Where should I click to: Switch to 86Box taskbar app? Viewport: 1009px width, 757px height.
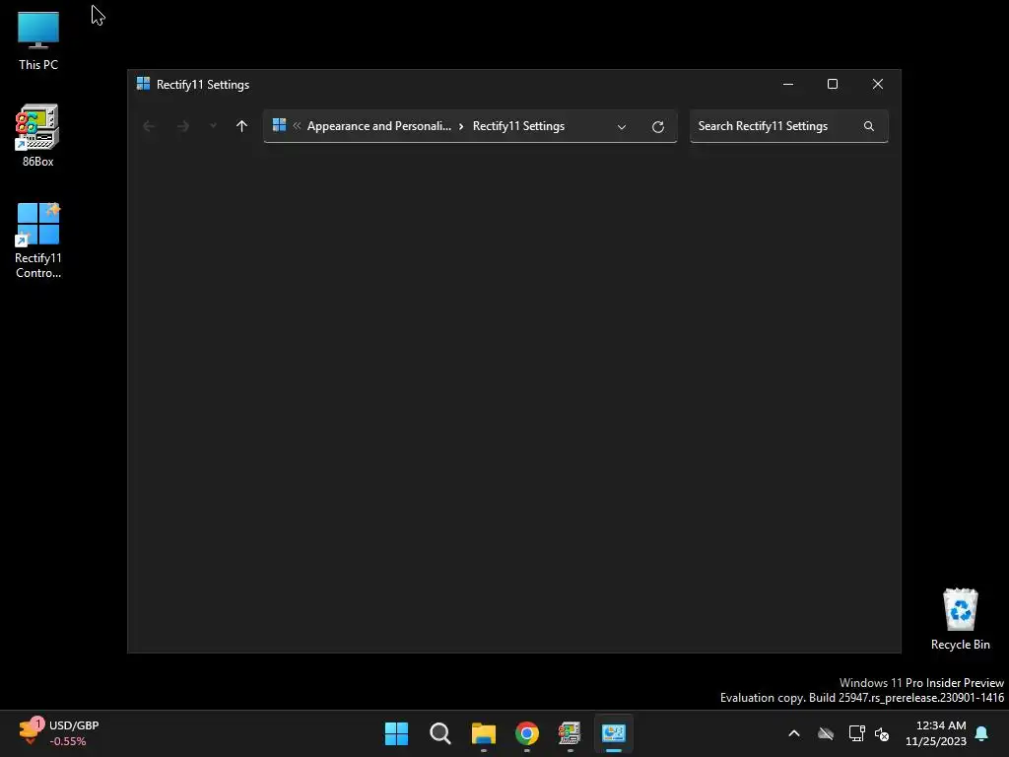(x=571, y=733)
